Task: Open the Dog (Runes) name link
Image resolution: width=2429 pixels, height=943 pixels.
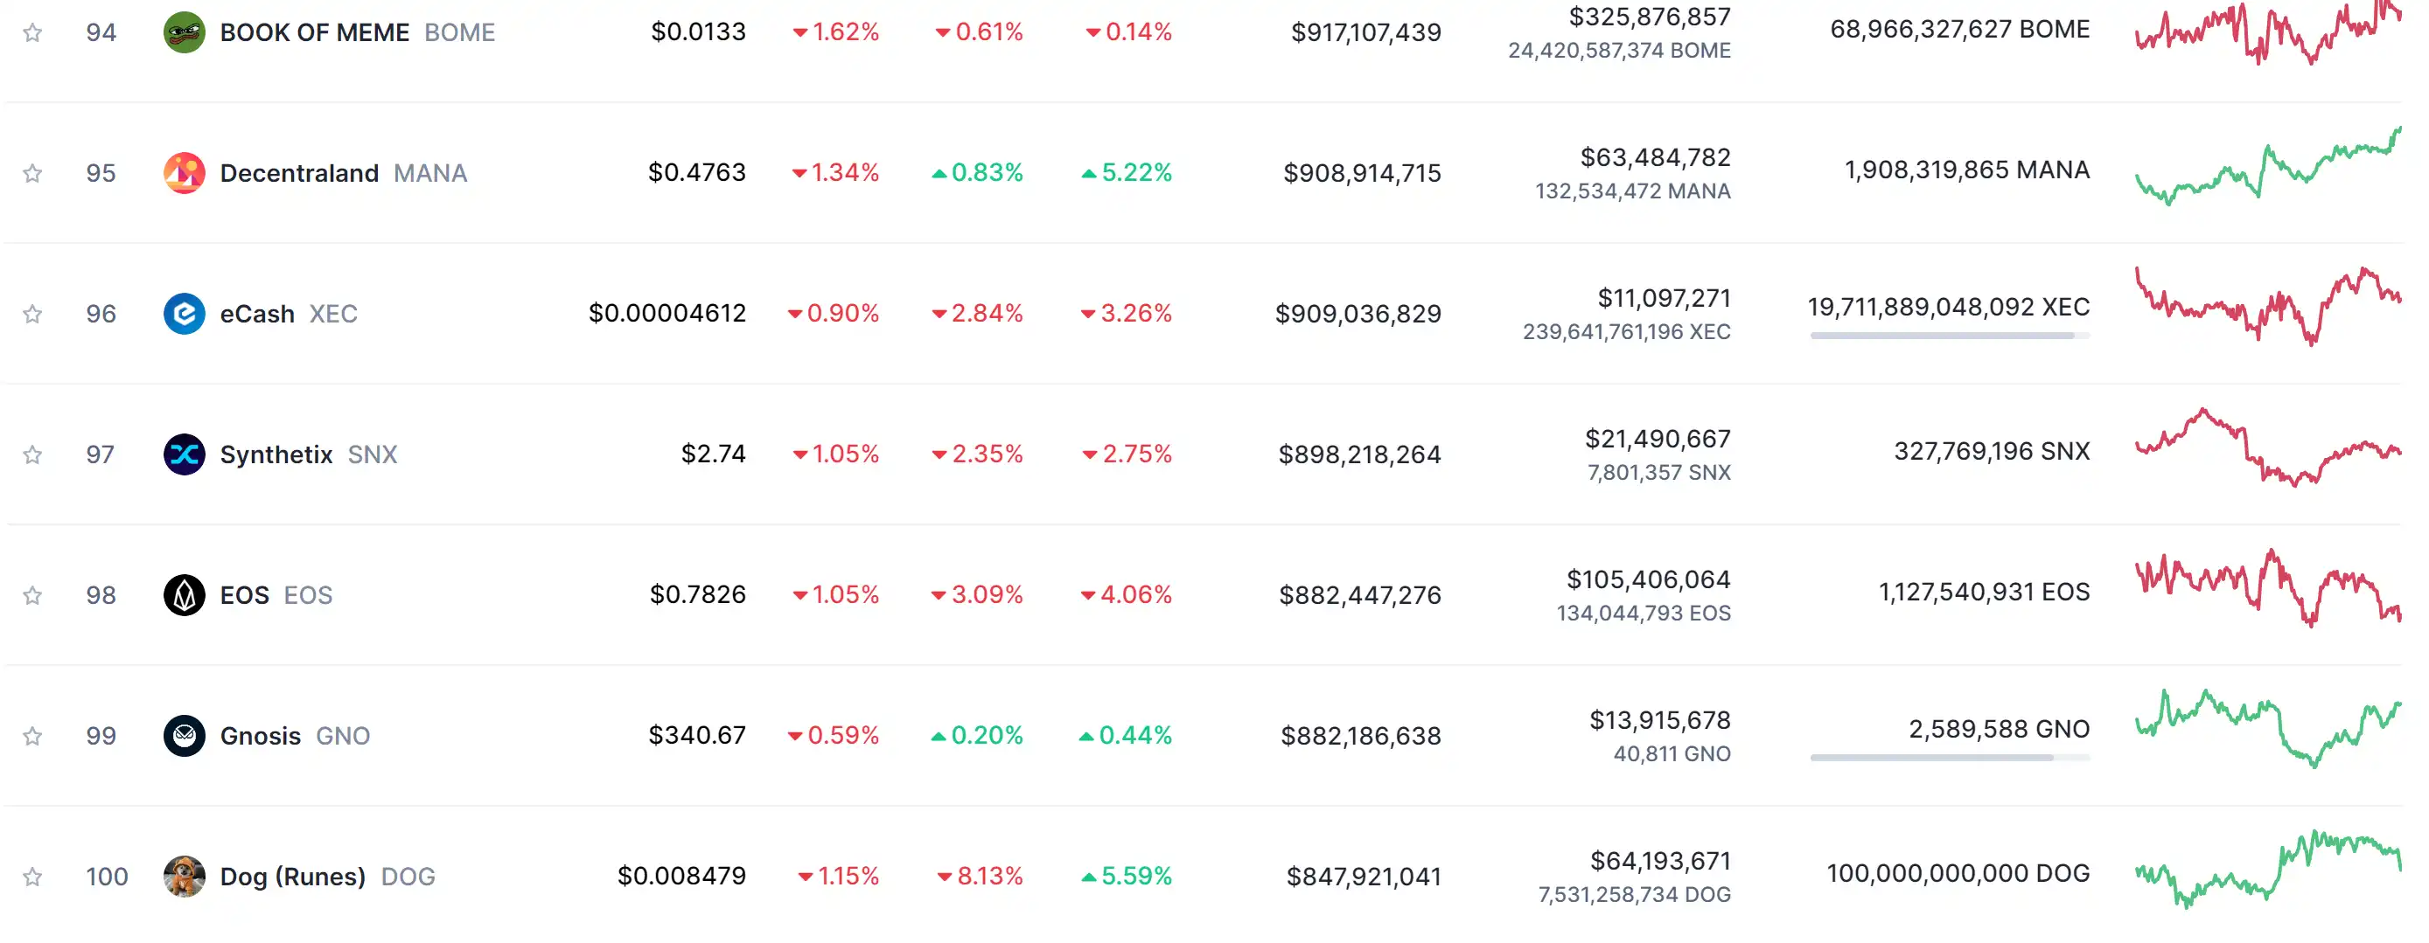Action: point(292,876)
